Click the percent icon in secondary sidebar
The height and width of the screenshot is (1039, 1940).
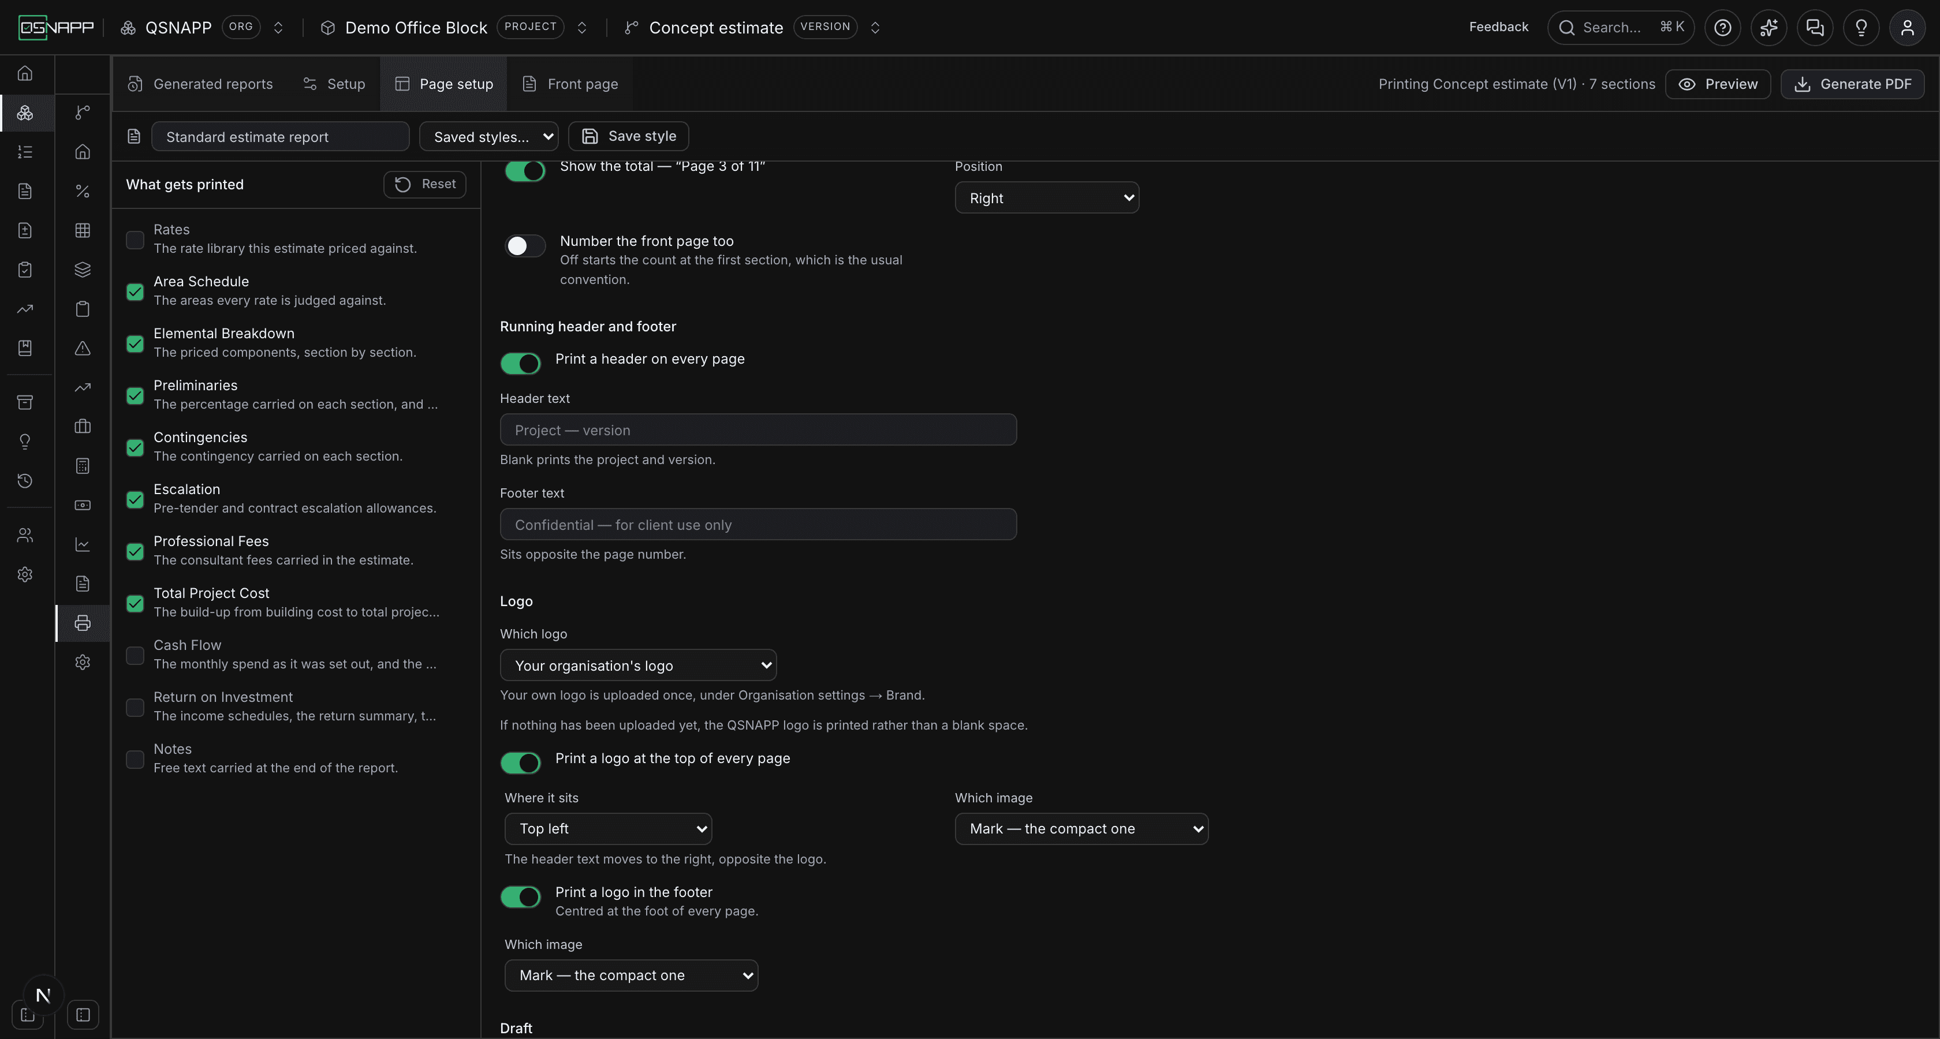[x=83, y=191]
